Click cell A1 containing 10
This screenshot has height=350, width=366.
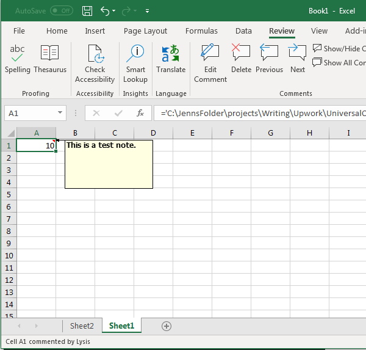tap(36, 145)
